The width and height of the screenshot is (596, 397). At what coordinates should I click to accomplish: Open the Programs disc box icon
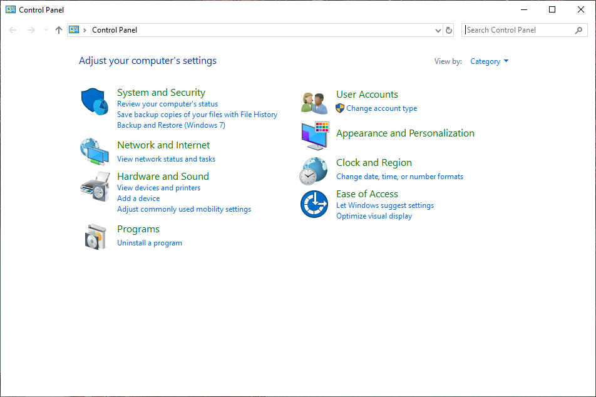click(x=95, y=237)
